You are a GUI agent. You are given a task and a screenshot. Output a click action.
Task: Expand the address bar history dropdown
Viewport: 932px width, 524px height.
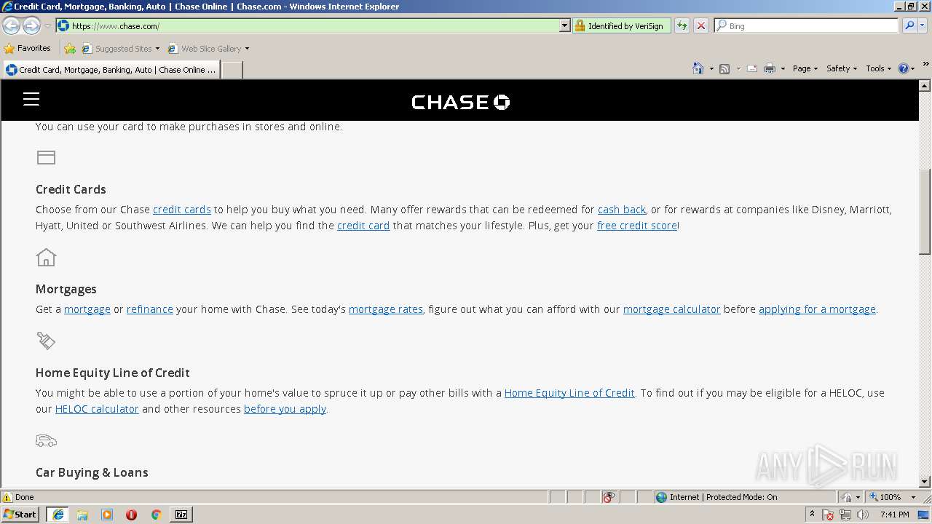click(x=564, y=26)
